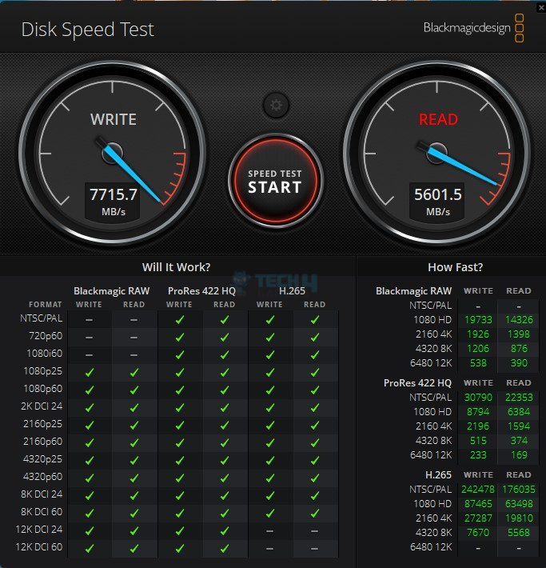Click H.265 read dash for 12K DCI 60

315,549
